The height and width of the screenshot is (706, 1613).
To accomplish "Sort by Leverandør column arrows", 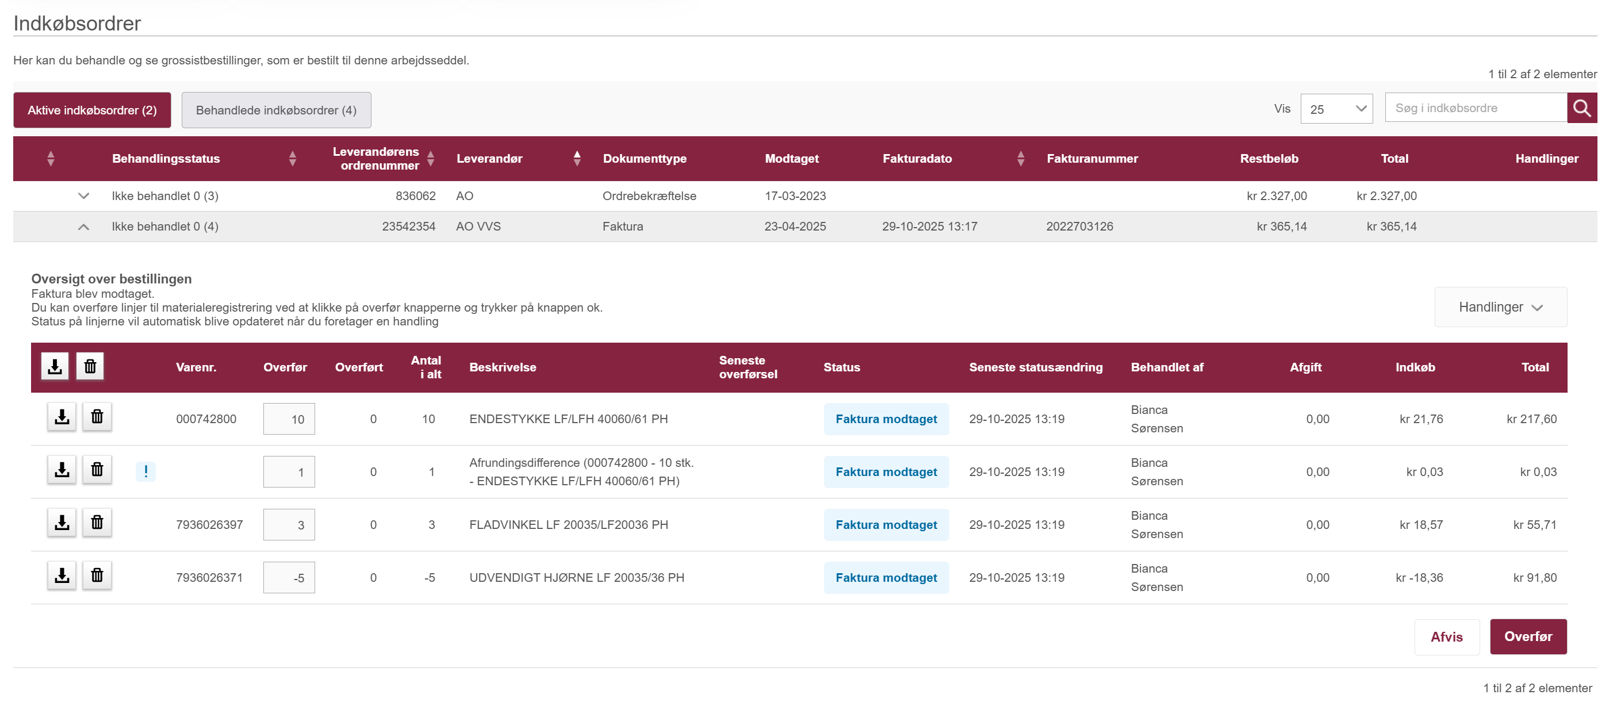I will point(577,158).
